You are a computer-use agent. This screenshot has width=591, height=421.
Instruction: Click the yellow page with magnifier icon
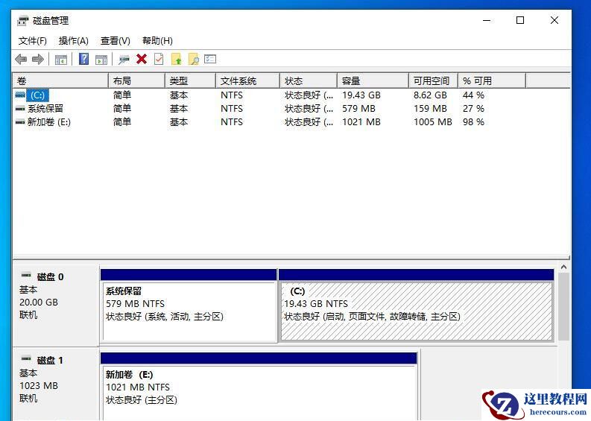click(x=193, y=59)
